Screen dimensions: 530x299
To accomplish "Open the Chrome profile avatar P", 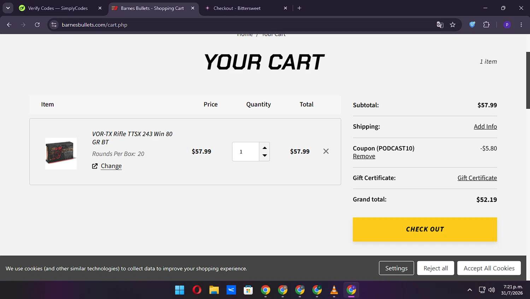I will pyautogui.click(x=507, y=25).
